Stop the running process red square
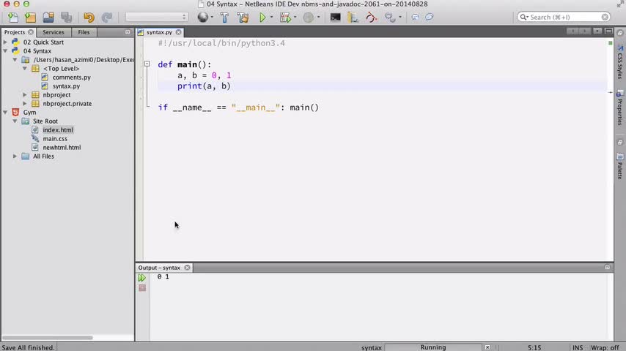 pyautogui.click(x=142, y=288)
